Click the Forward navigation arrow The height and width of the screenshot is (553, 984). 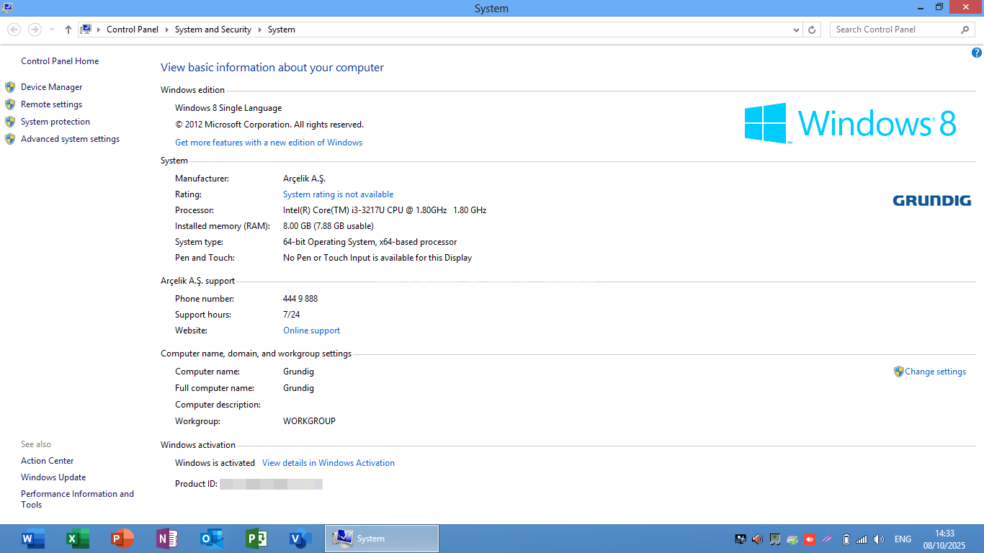pyautogui.click(x=35, y=30)
